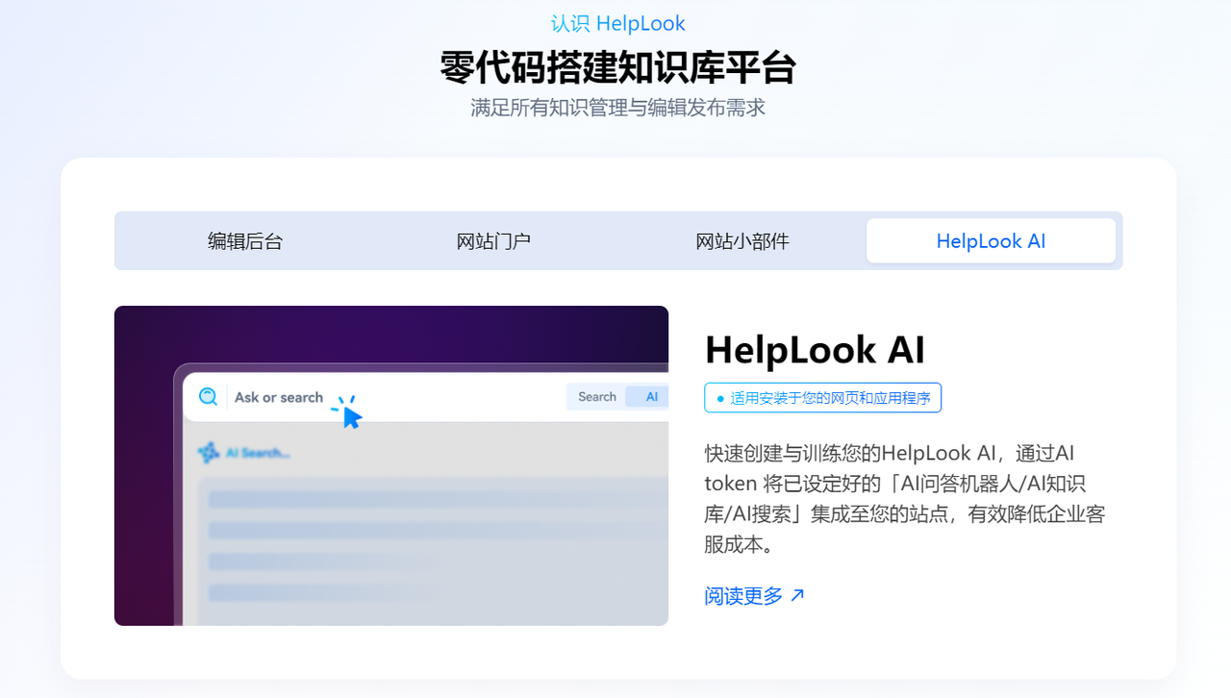This screenshot has height=698, width=1231.
Task: Click the paragraph starting 快速创建与训练
Action: click(905, 498)
